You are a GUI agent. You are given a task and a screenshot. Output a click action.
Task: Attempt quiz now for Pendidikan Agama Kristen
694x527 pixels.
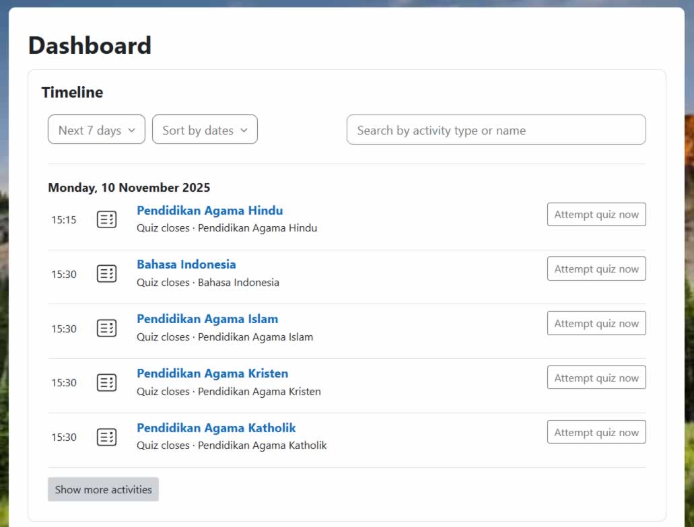click(596, 378)
